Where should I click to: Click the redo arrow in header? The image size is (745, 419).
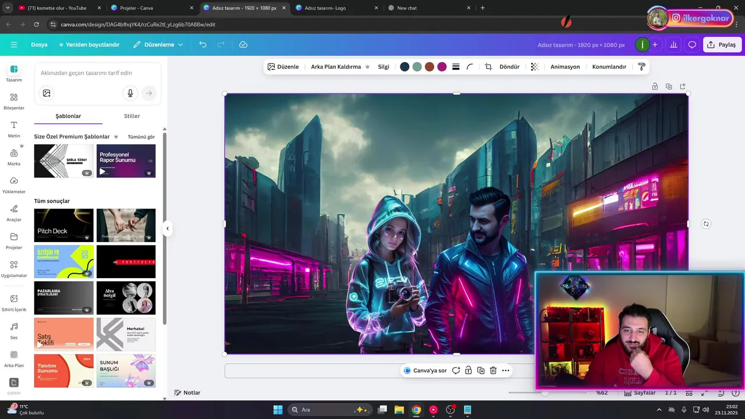[221, 45]
